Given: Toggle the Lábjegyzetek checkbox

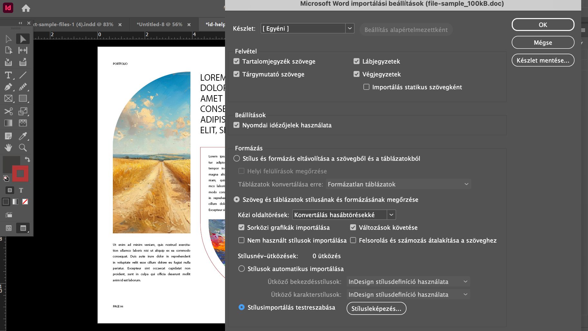Looking at the screenshot, I should (357, 61).
